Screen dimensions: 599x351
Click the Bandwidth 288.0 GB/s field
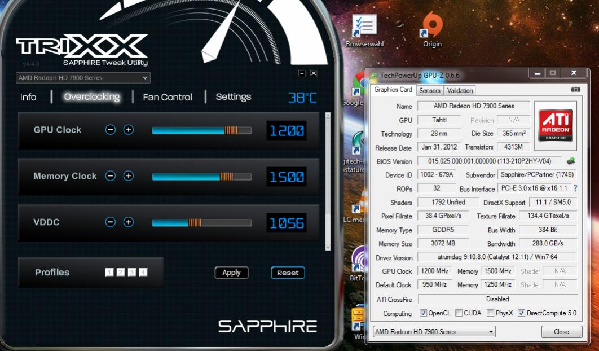click(548, 243)
